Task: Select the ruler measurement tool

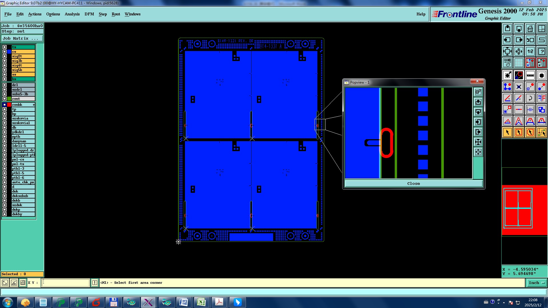Action: [x=530, y=75]
